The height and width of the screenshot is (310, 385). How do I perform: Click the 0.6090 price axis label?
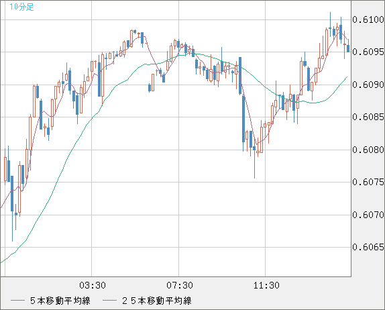[x=368, y=85]
